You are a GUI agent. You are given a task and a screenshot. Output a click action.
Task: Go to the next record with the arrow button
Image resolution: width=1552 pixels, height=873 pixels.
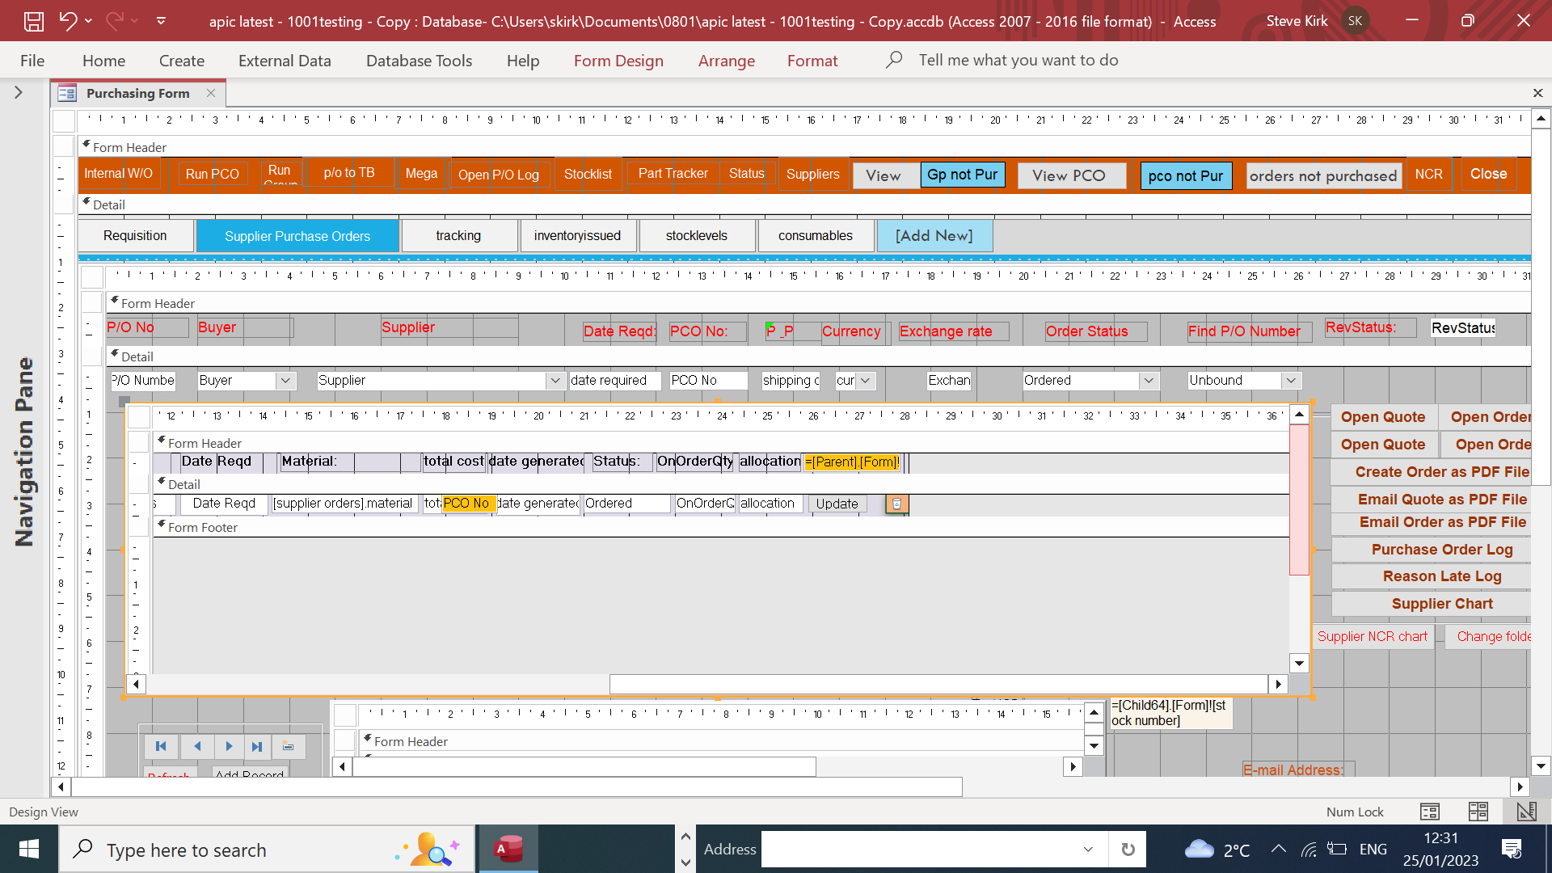pyautogui.click(x=229, y=746)
